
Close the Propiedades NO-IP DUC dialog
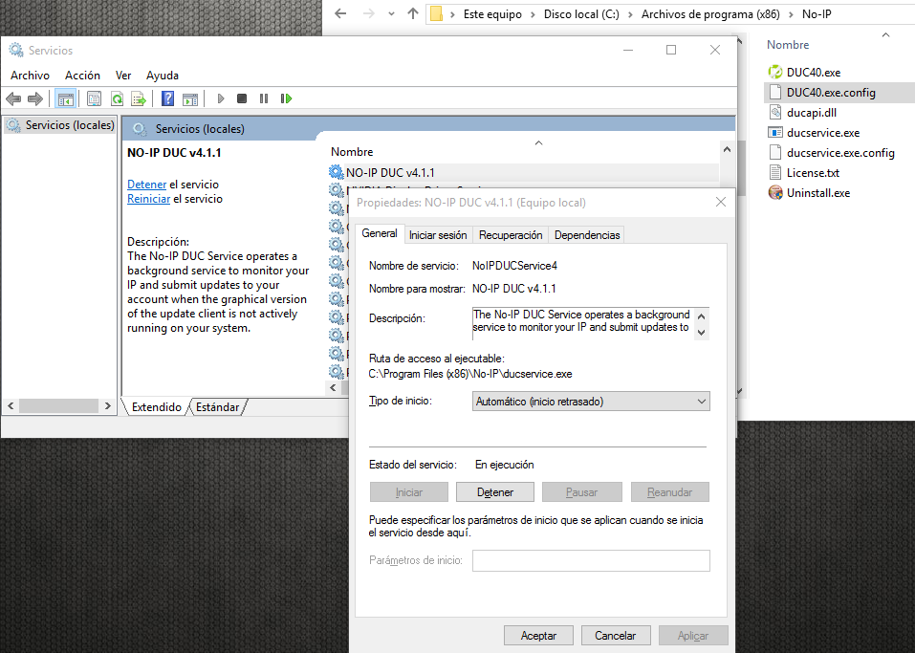721,202
